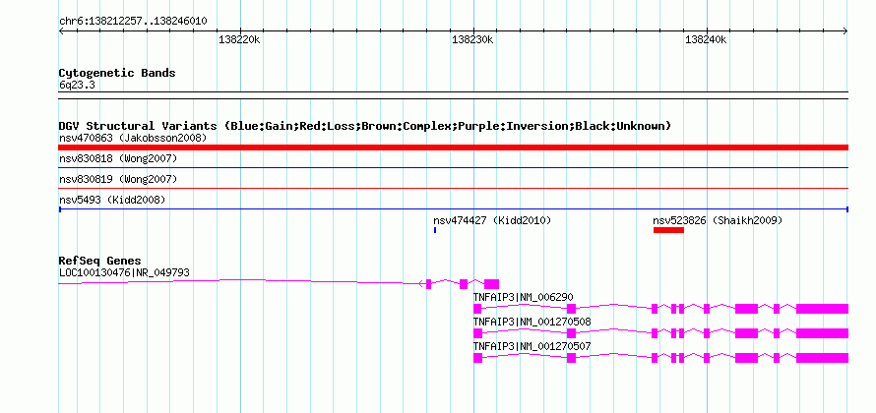Open nsv830818 (Wong2007) variant label

[118, 159]
